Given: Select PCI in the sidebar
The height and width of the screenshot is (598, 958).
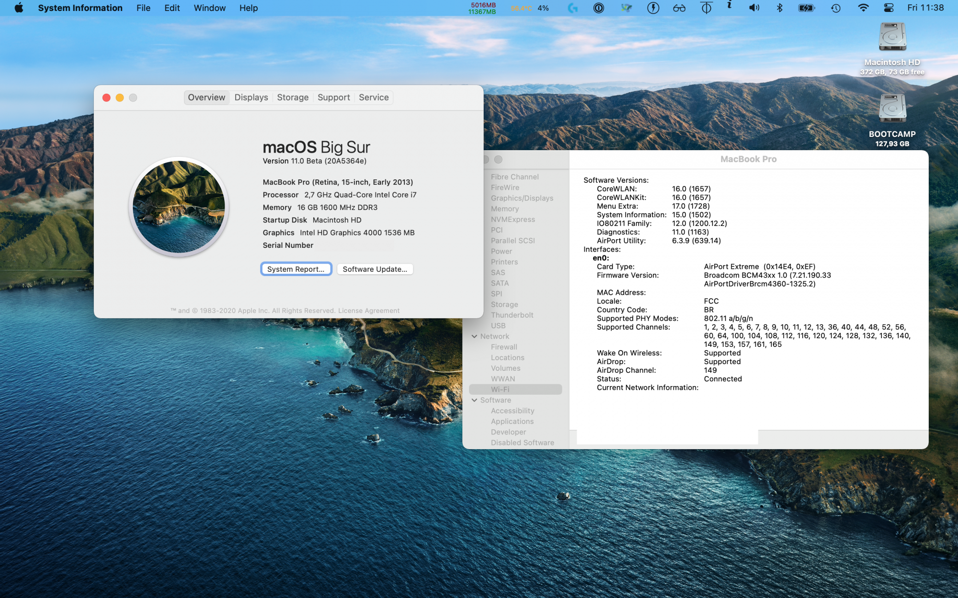Looking at the screenshot, I should (x=497, y=230).
